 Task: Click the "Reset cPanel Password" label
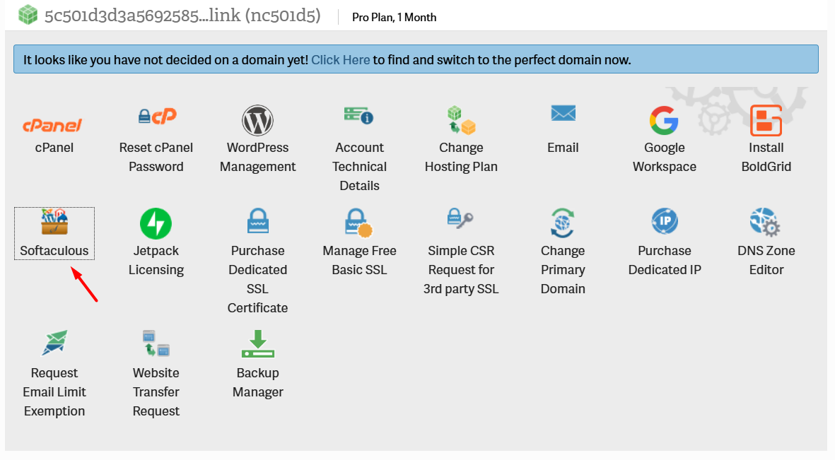[x=156, y=157]
